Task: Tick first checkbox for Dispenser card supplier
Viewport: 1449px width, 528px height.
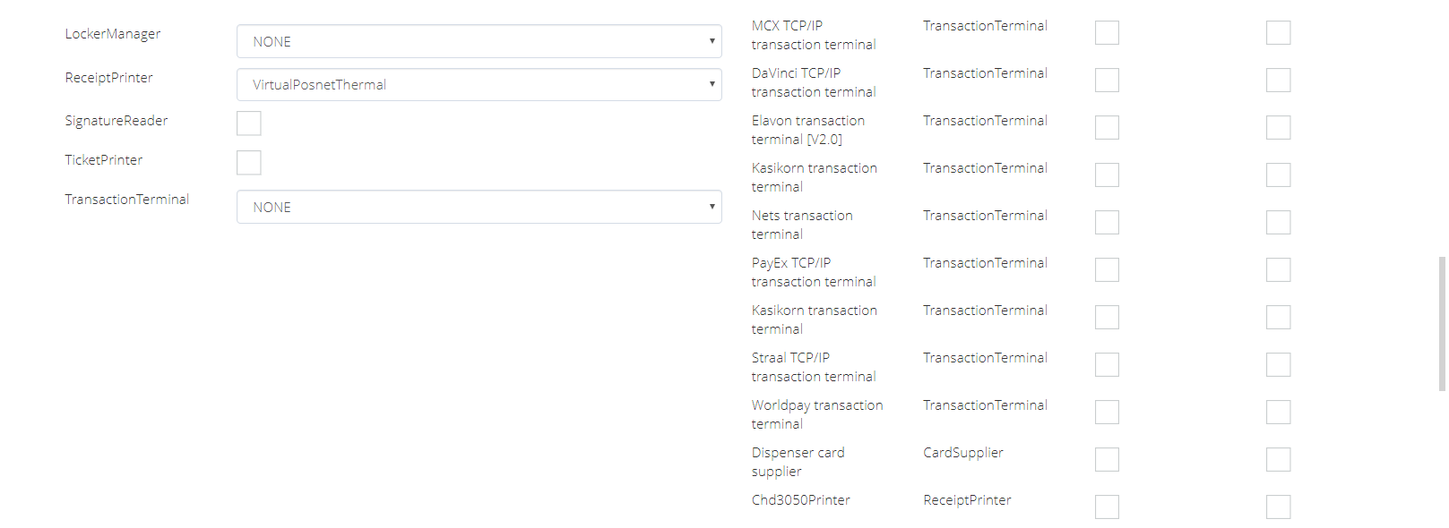Action: tap(1107, 460)
